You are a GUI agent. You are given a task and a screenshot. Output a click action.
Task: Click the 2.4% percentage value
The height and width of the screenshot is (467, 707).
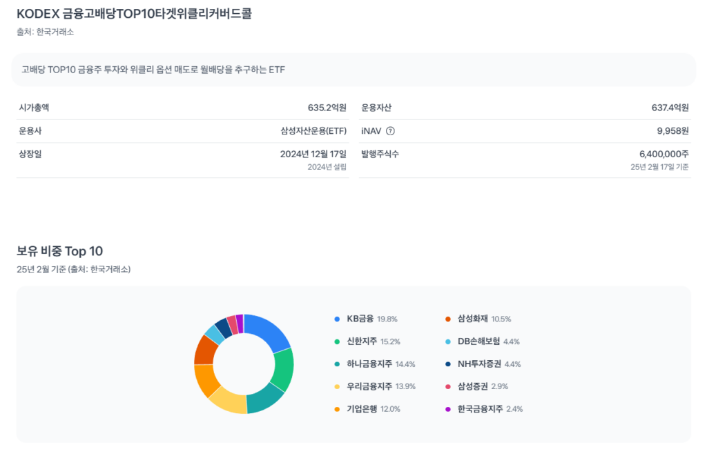coord(514,409)
